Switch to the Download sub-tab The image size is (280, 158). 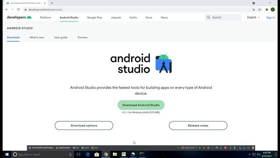[13, 37]
